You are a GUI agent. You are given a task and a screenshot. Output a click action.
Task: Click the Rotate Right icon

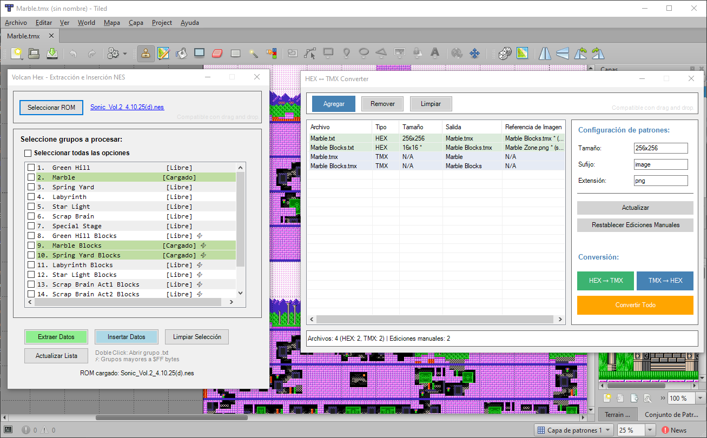(598, 53)
